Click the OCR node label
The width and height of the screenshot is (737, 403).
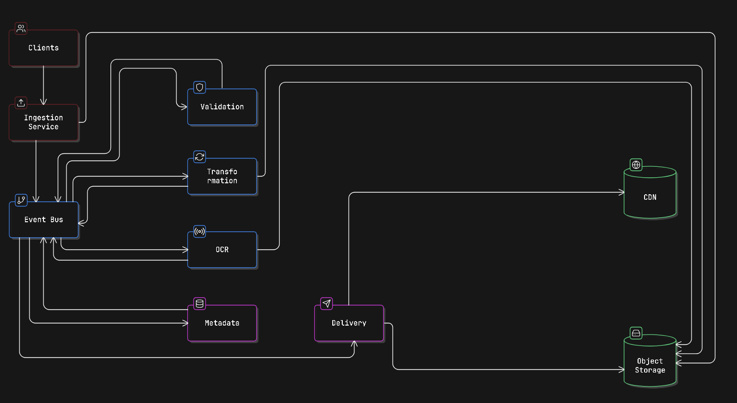(222, 250)
